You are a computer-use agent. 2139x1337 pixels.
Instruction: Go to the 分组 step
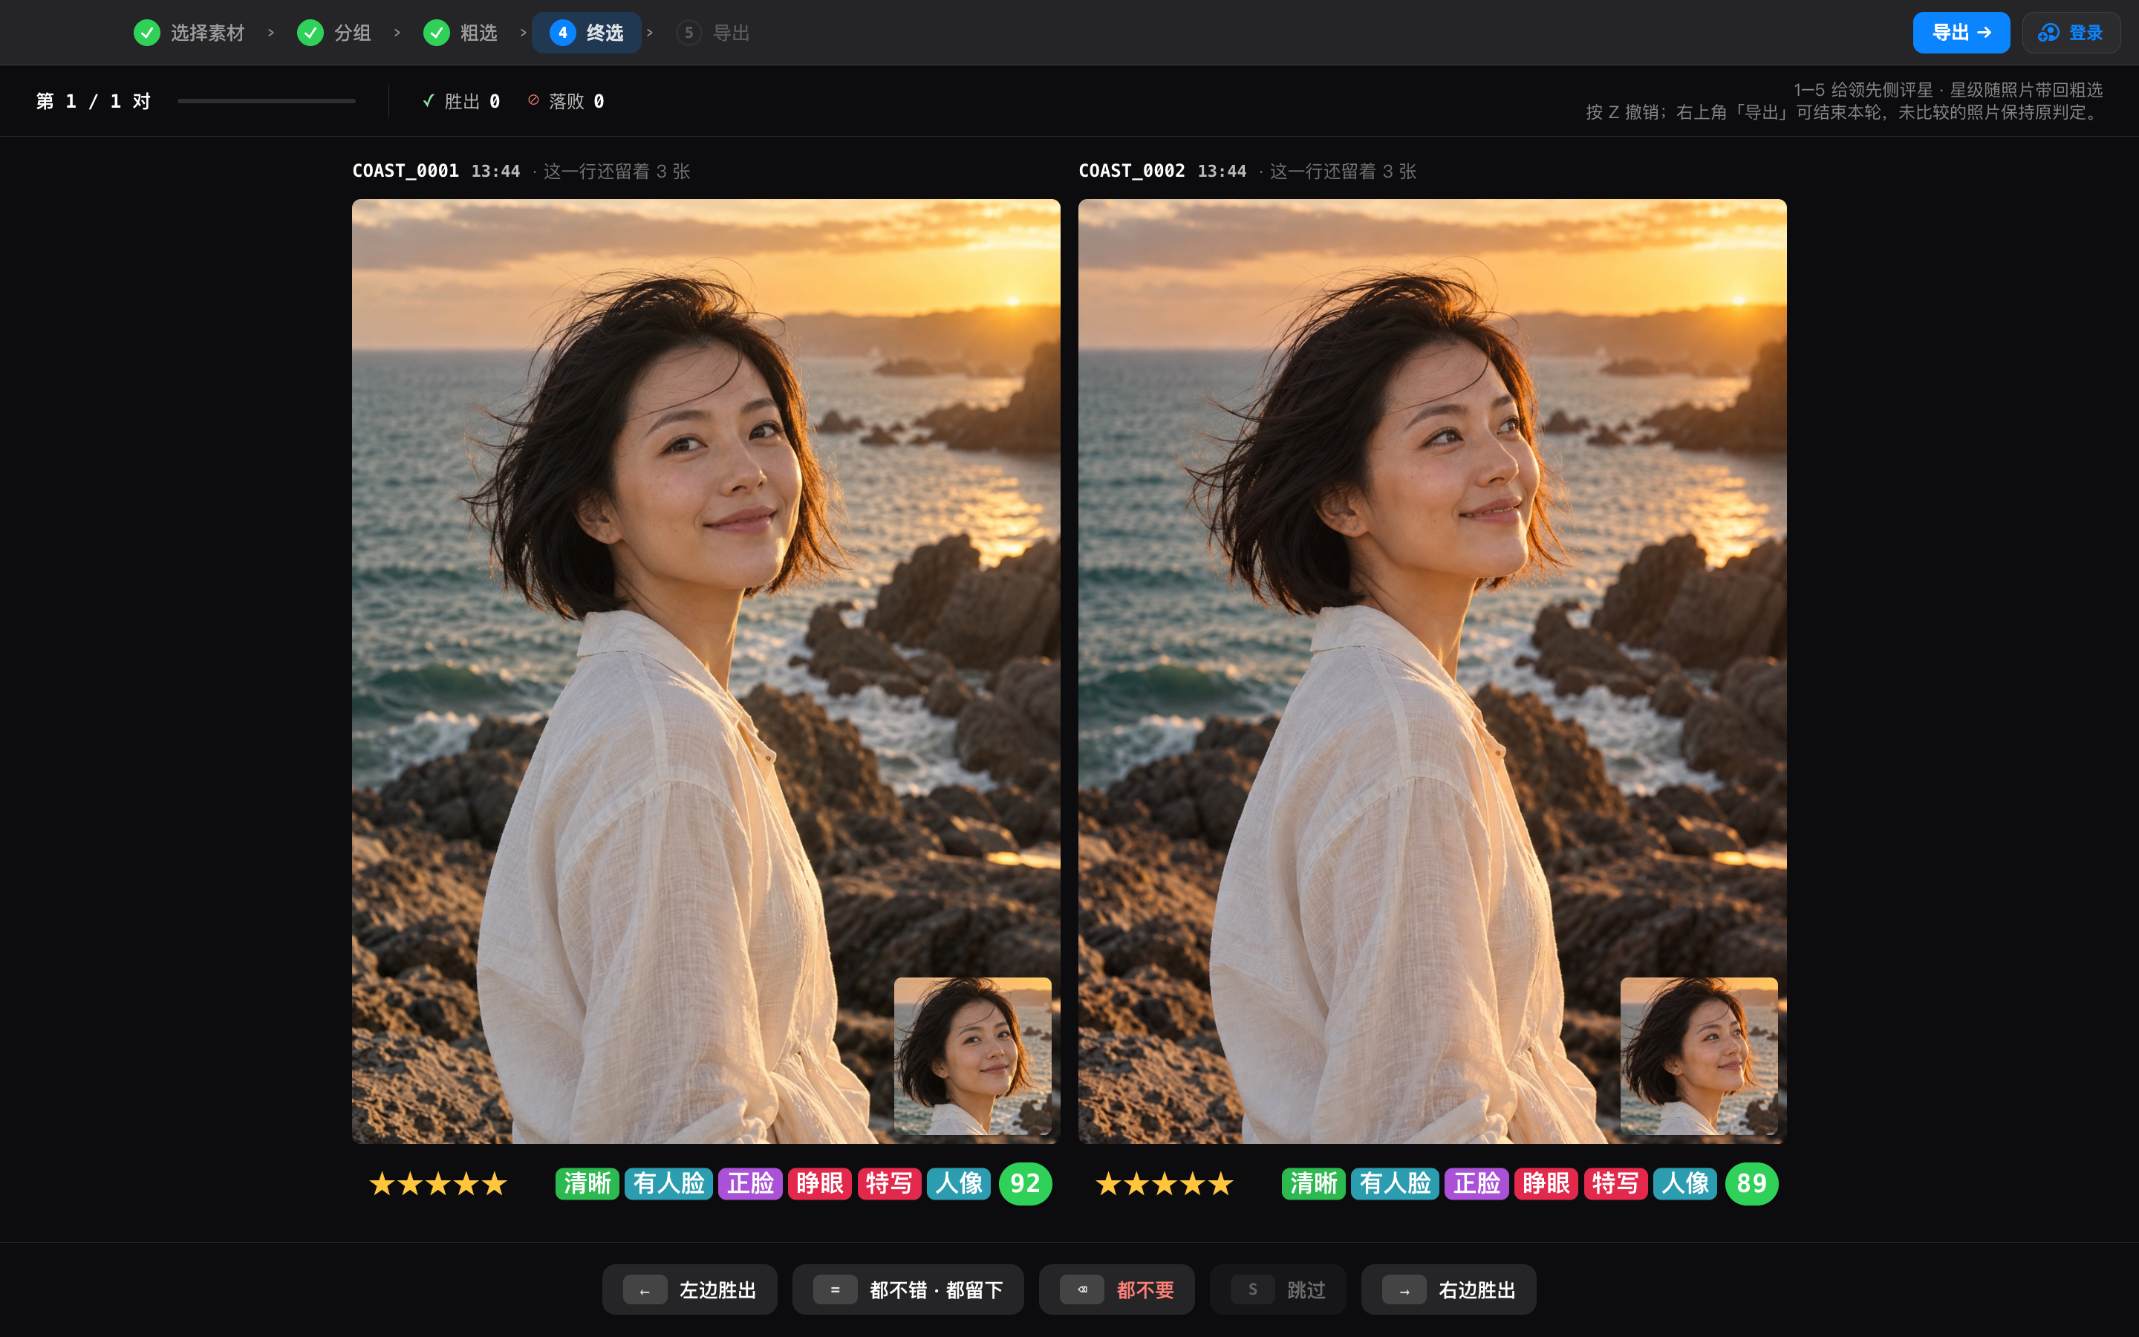[334, 33]
